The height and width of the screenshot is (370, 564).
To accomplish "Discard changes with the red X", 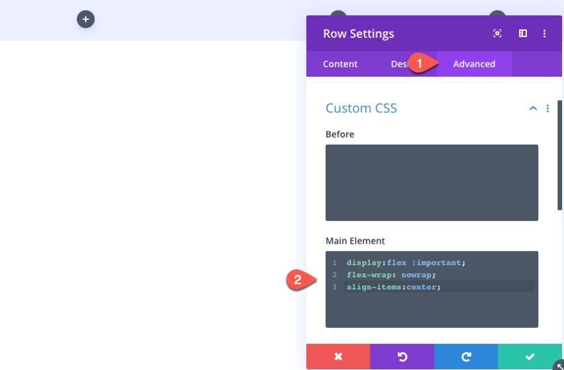I will [338, 357].
